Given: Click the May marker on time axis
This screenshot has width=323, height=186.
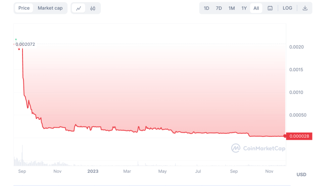Looking at the screenshot, I should [x=162, y=171].
